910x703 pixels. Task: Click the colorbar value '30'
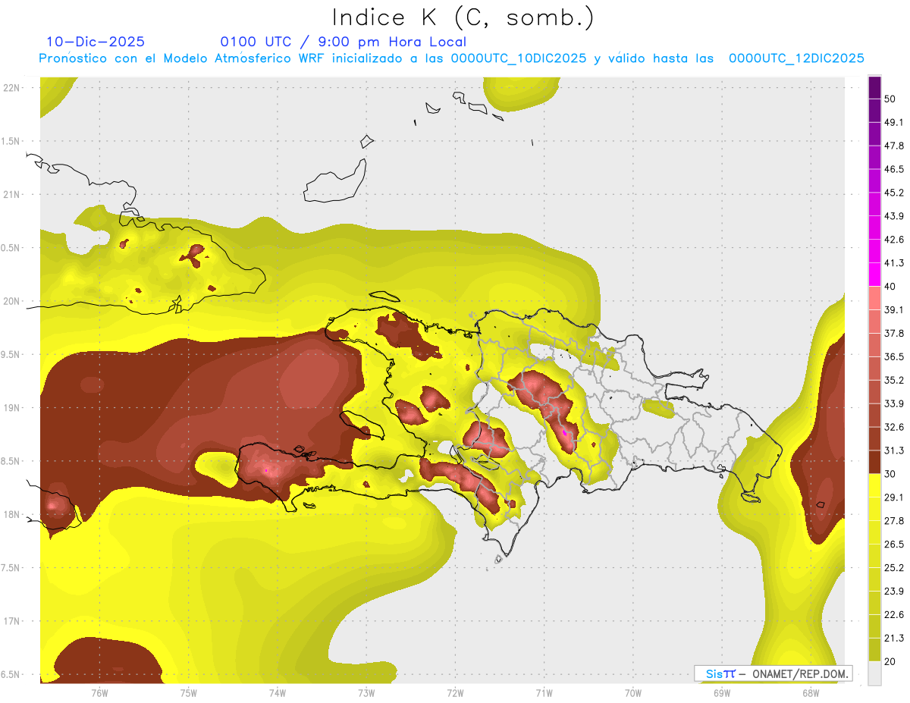click(890, 474)
